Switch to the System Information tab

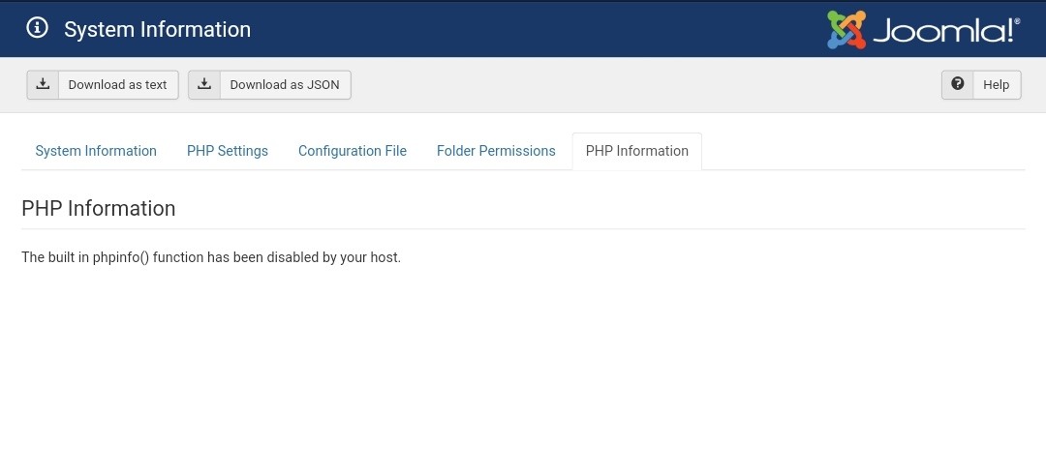coord(96,151)
